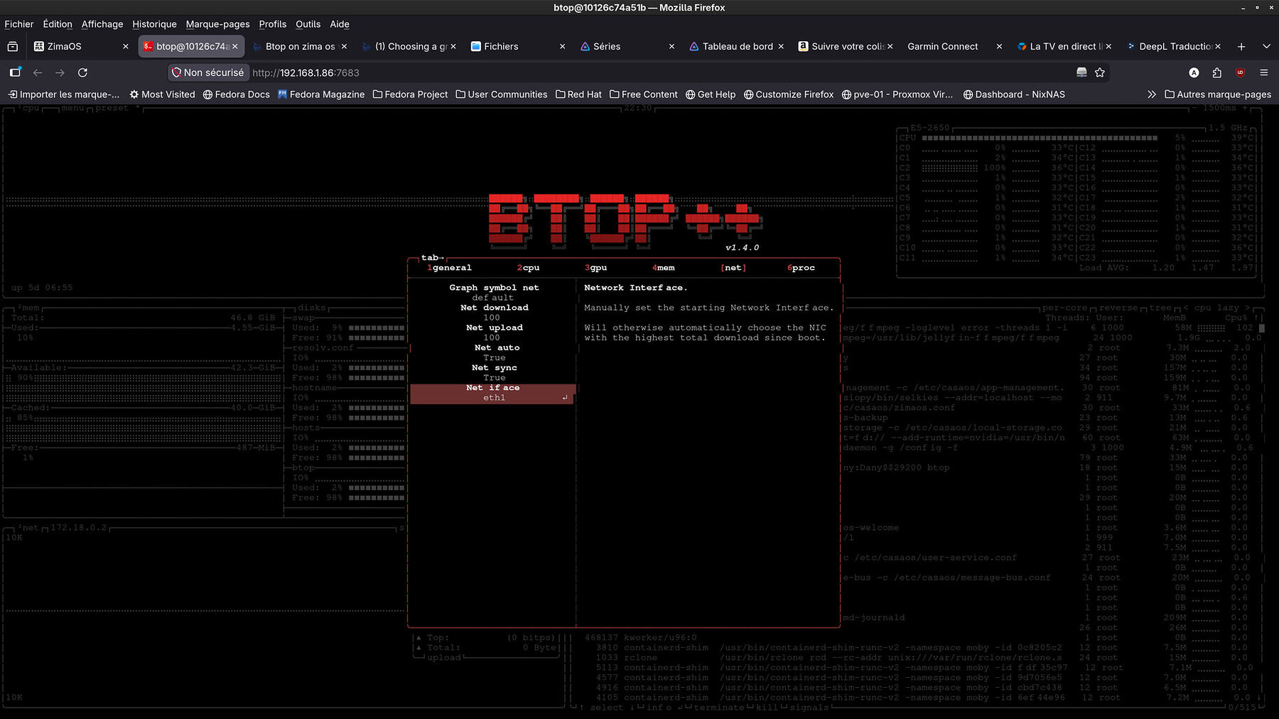
Task: Expand the Red Hat bookmark folder
Action: pyautogui.click(x=578, y=94)
